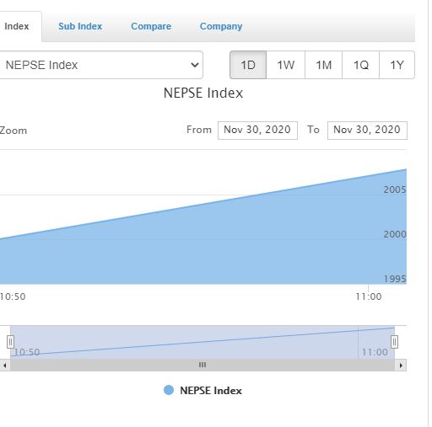Click the navigator scrollbar right arrow

pyautogui.click(x=401, y=366)
